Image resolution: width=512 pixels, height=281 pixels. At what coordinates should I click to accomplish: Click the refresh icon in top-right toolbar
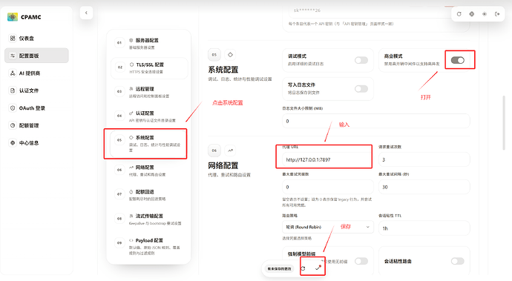459,14
